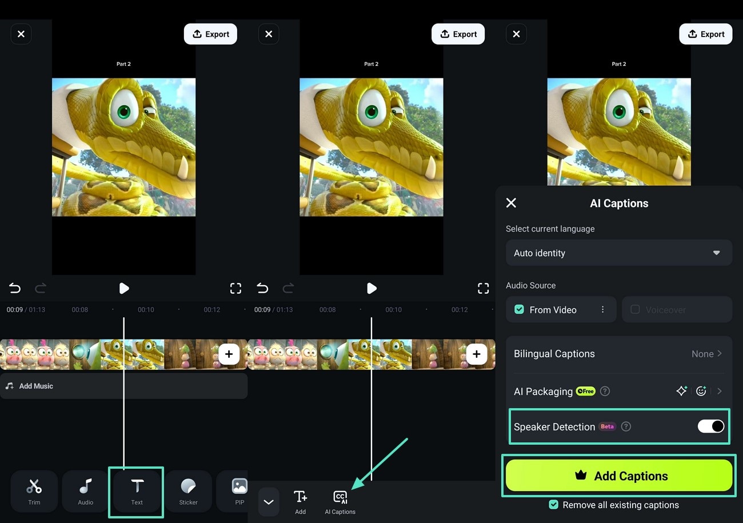Close the project in the right screen
The height and width of the screenshot is (523, 743).
pyautogui.click(x=516, y=34)
